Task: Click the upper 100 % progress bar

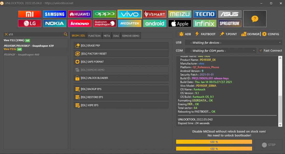Action: pos(214,142)
